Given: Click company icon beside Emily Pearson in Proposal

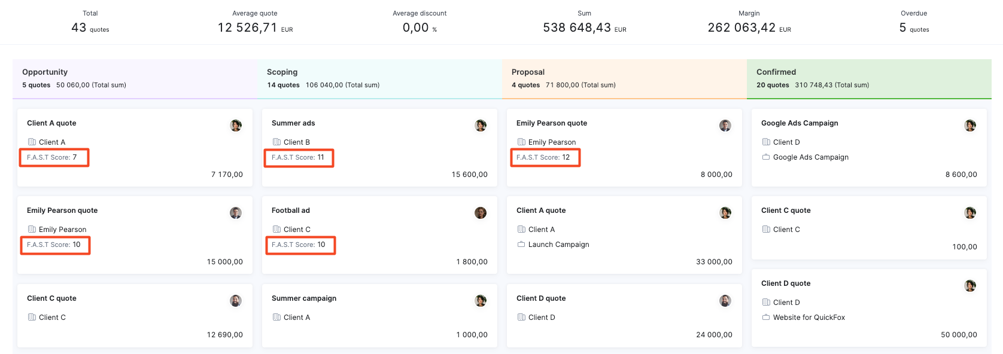Looking at the screenshot, I should click(x=521, y=142).
